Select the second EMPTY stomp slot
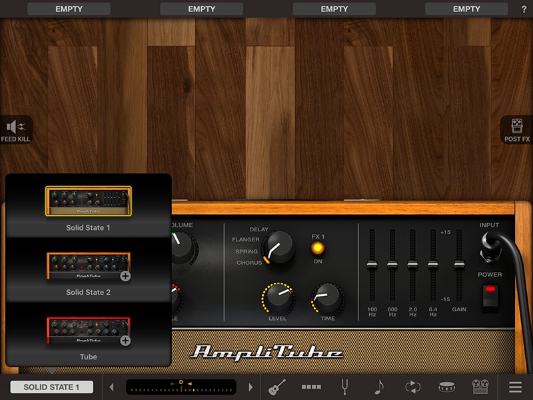The image size is (533, 400). [x=202, y=9]
